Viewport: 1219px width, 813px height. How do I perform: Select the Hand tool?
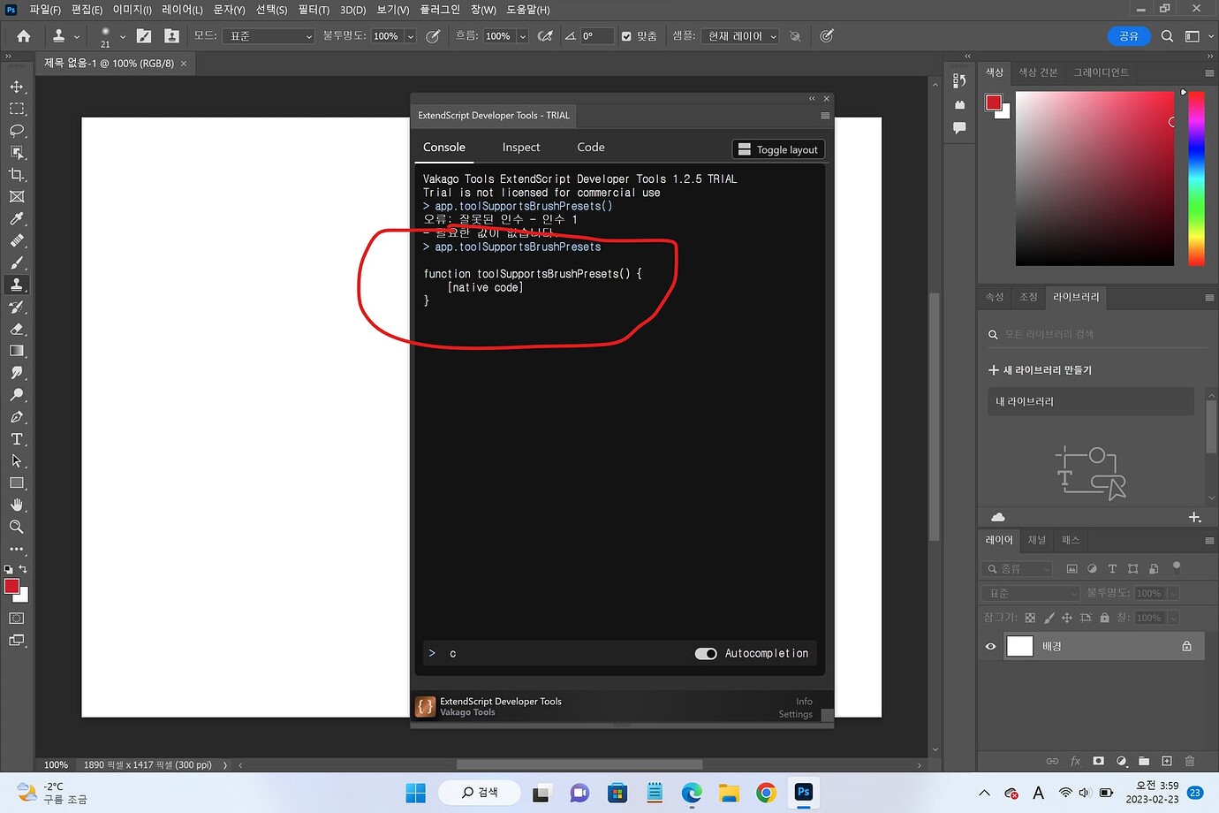(16, 505)
